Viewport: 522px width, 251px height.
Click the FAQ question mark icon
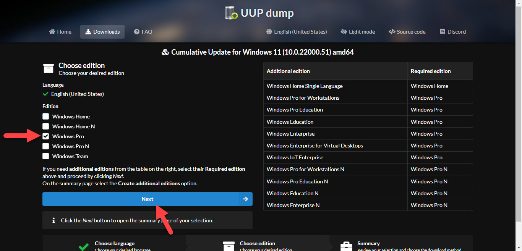click(x=137, y=32)
